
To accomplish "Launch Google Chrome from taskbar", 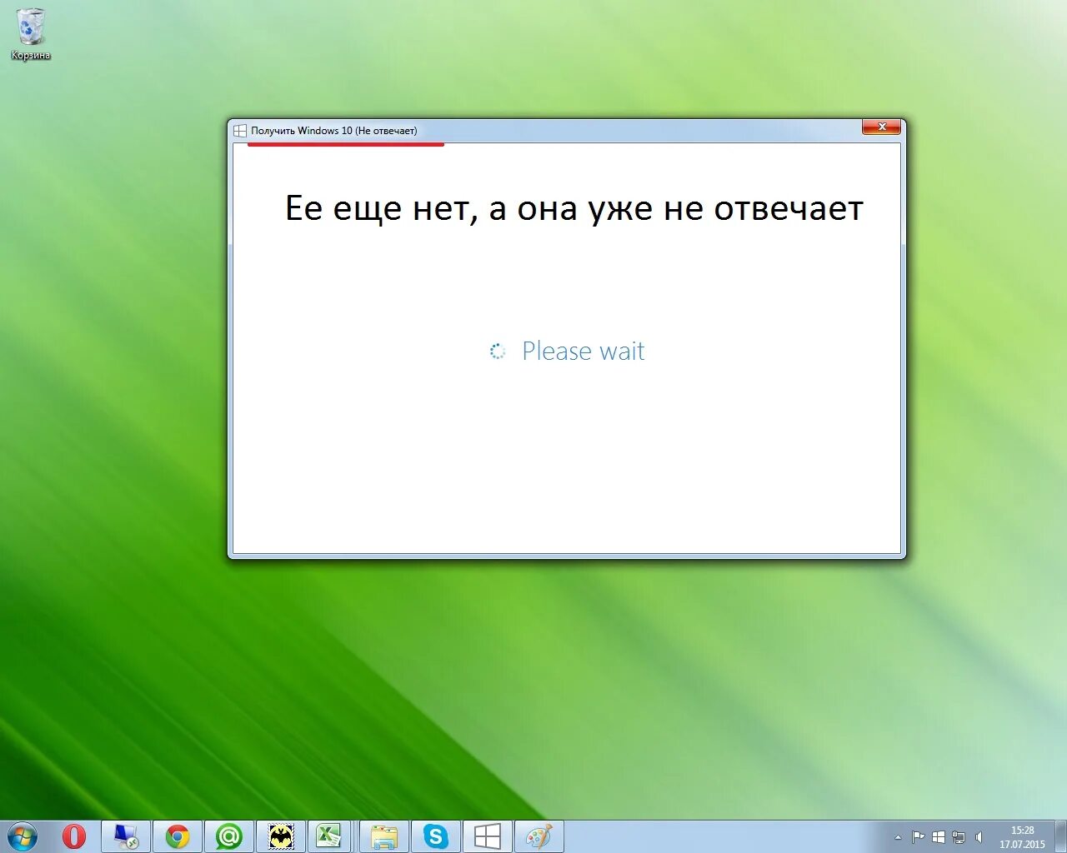I will point(178,836).
